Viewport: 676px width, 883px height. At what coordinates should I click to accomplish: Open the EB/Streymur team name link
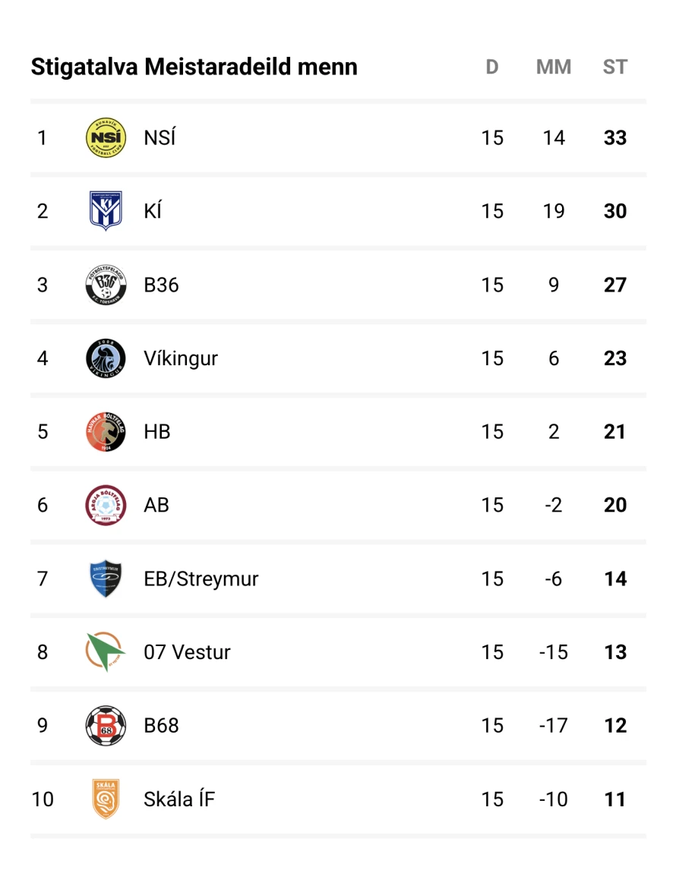[x=201, y=579]
